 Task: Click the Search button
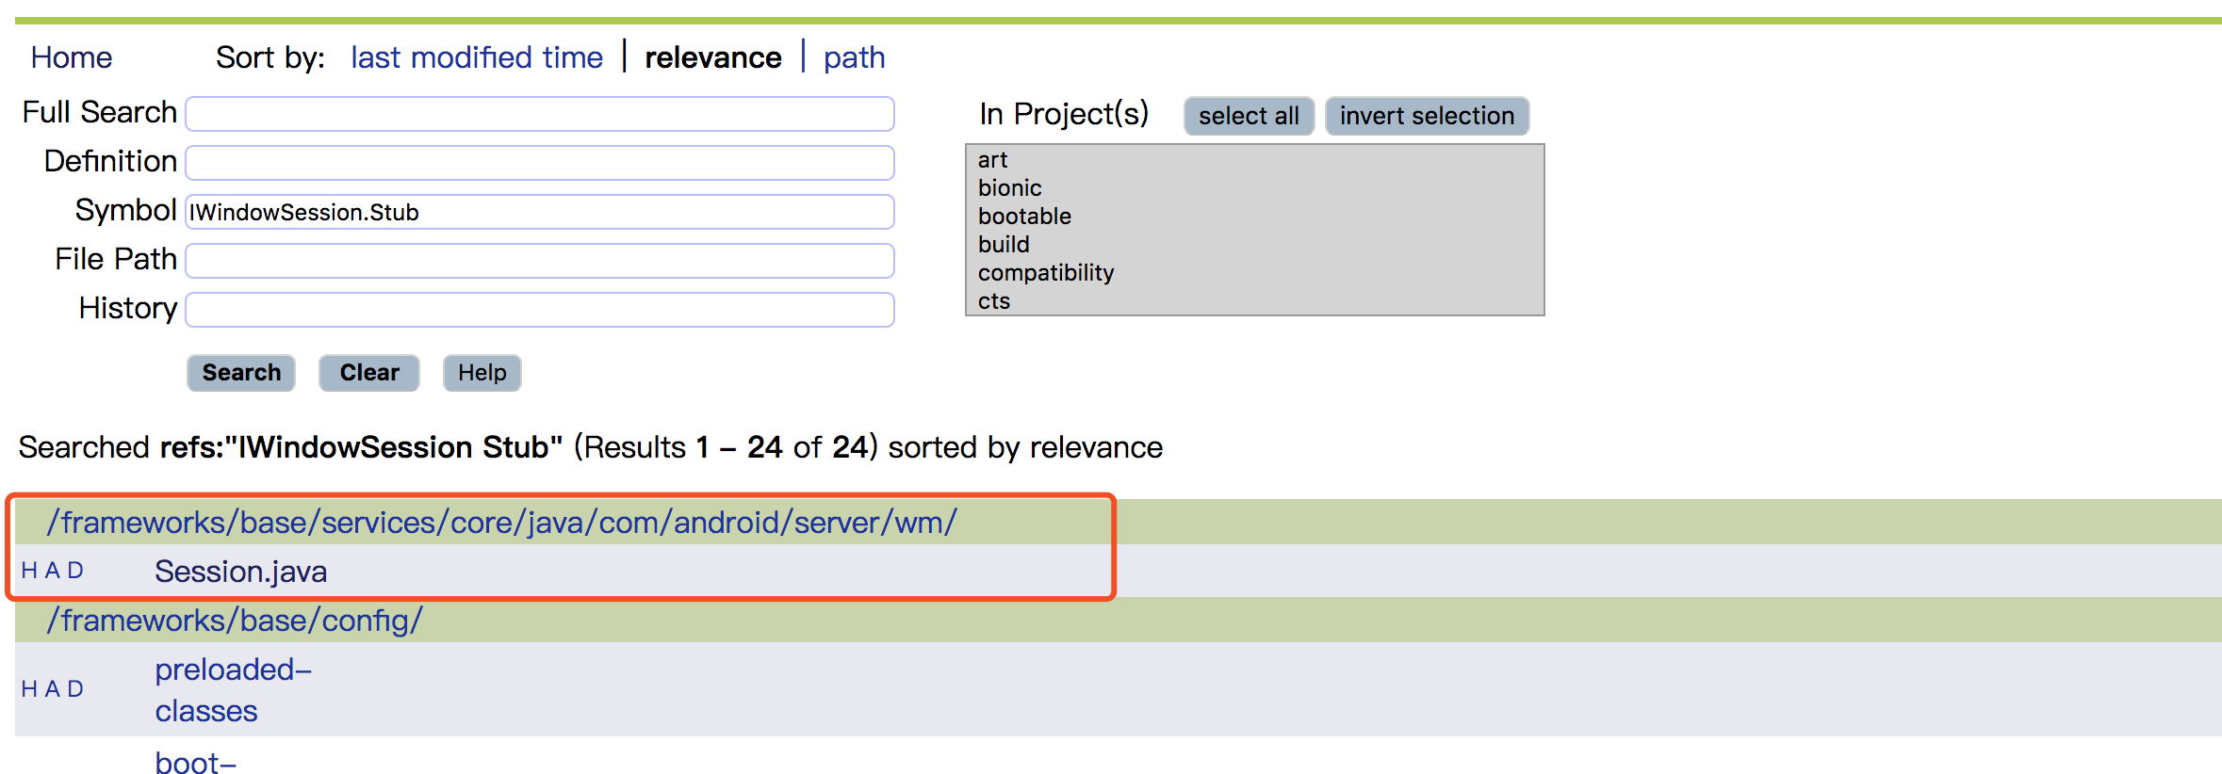tap(241, 373)
